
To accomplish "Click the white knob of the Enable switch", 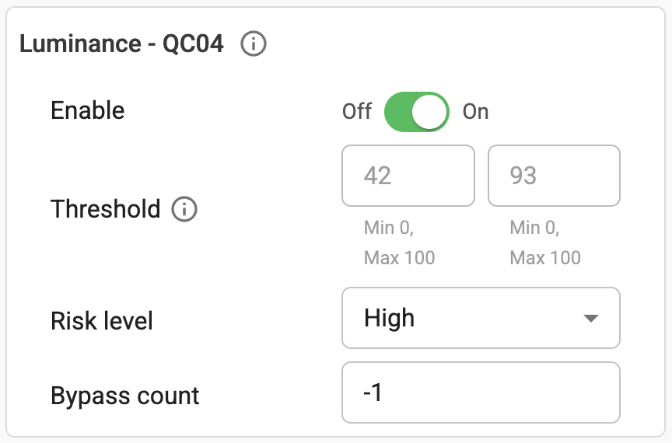I will click(x=430, y=111).
